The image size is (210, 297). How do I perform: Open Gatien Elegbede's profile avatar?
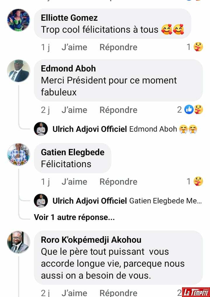click(18, 155)
